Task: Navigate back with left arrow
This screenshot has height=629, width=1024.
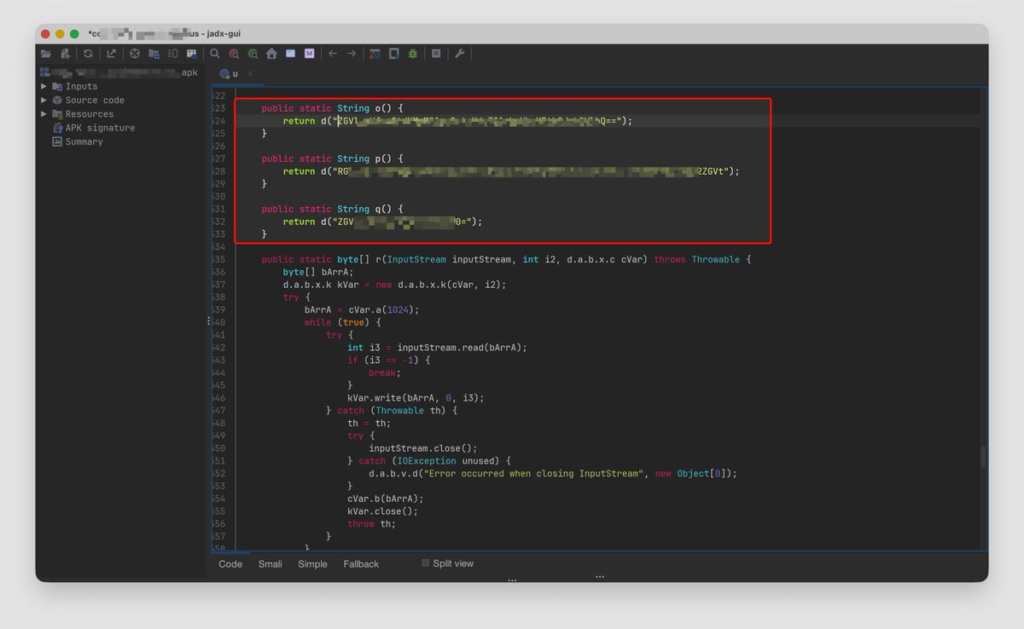Action: [x=333, y=54]
